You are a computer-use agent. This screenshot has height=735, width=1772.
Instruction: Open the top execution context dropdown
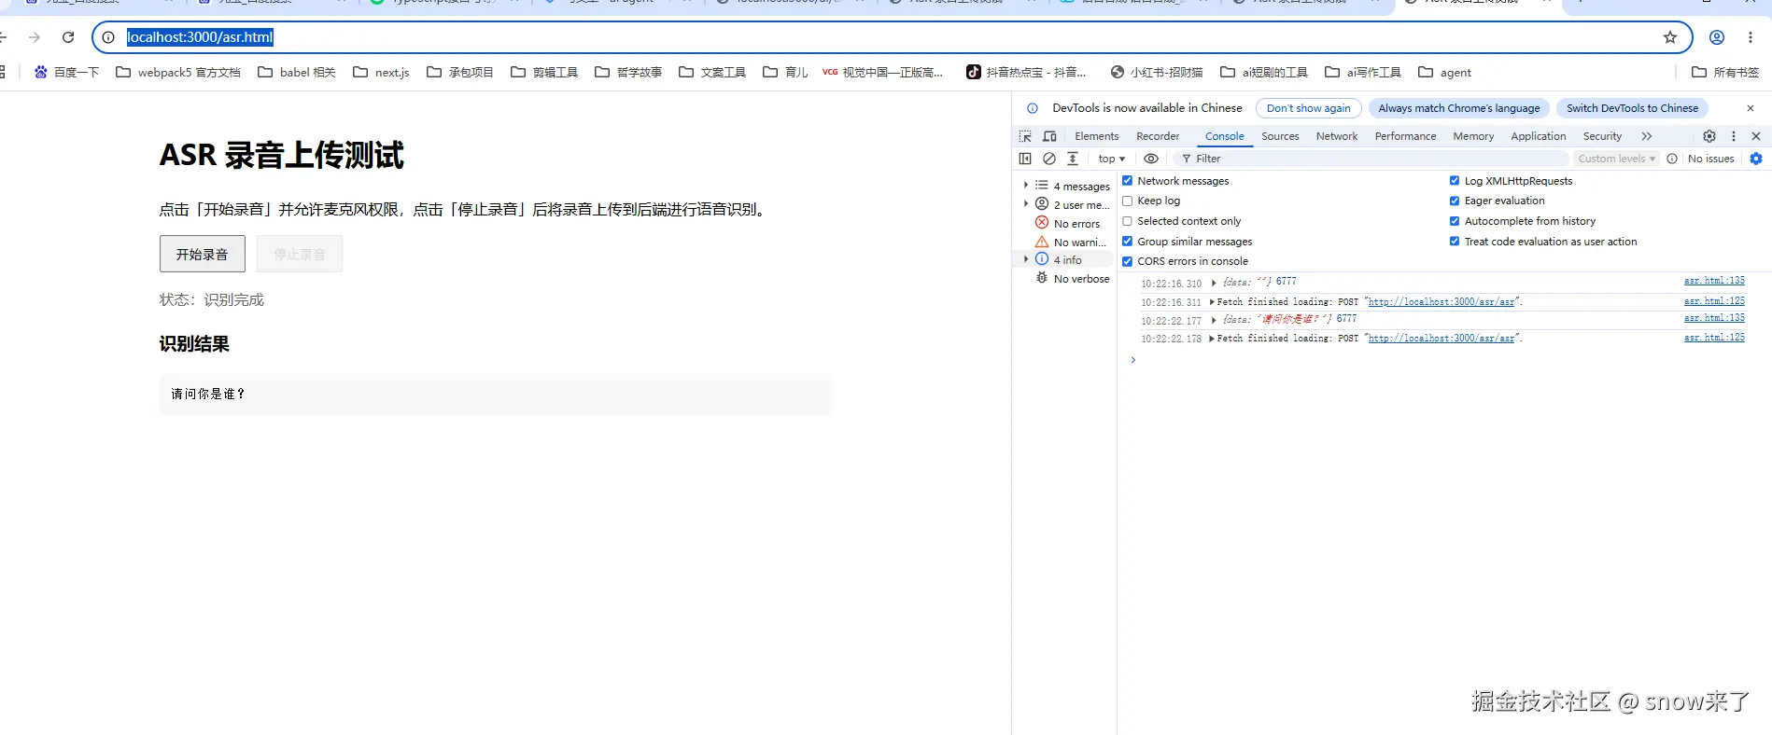(1111, 159)
